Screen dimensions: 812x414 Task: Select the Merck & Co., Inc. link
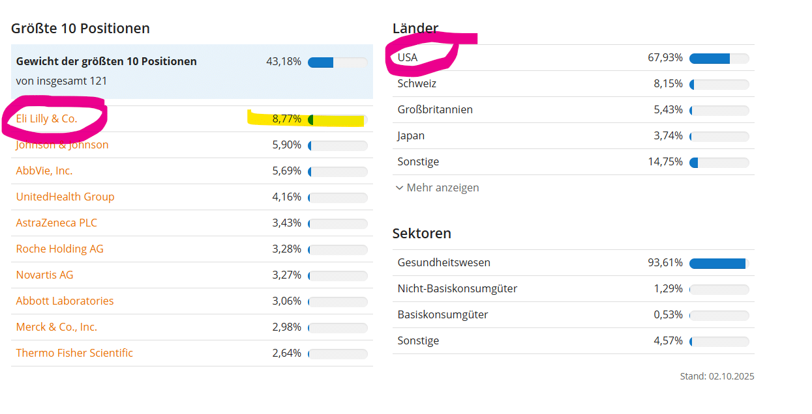tap(57, 327)
